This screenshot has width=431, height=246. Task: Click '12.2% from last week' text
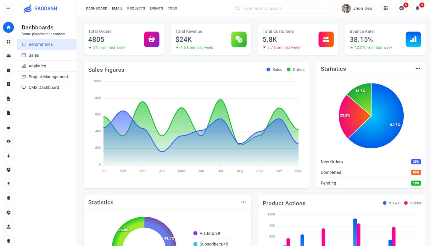[x=373, y=48]
